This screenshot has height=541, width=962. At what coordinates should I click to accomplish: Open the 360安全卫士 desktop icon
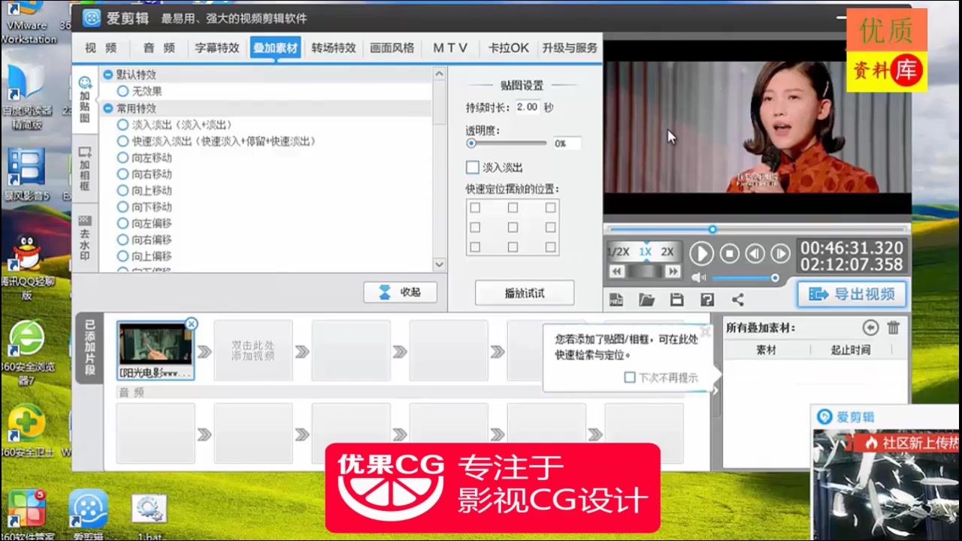pos(27,431)
